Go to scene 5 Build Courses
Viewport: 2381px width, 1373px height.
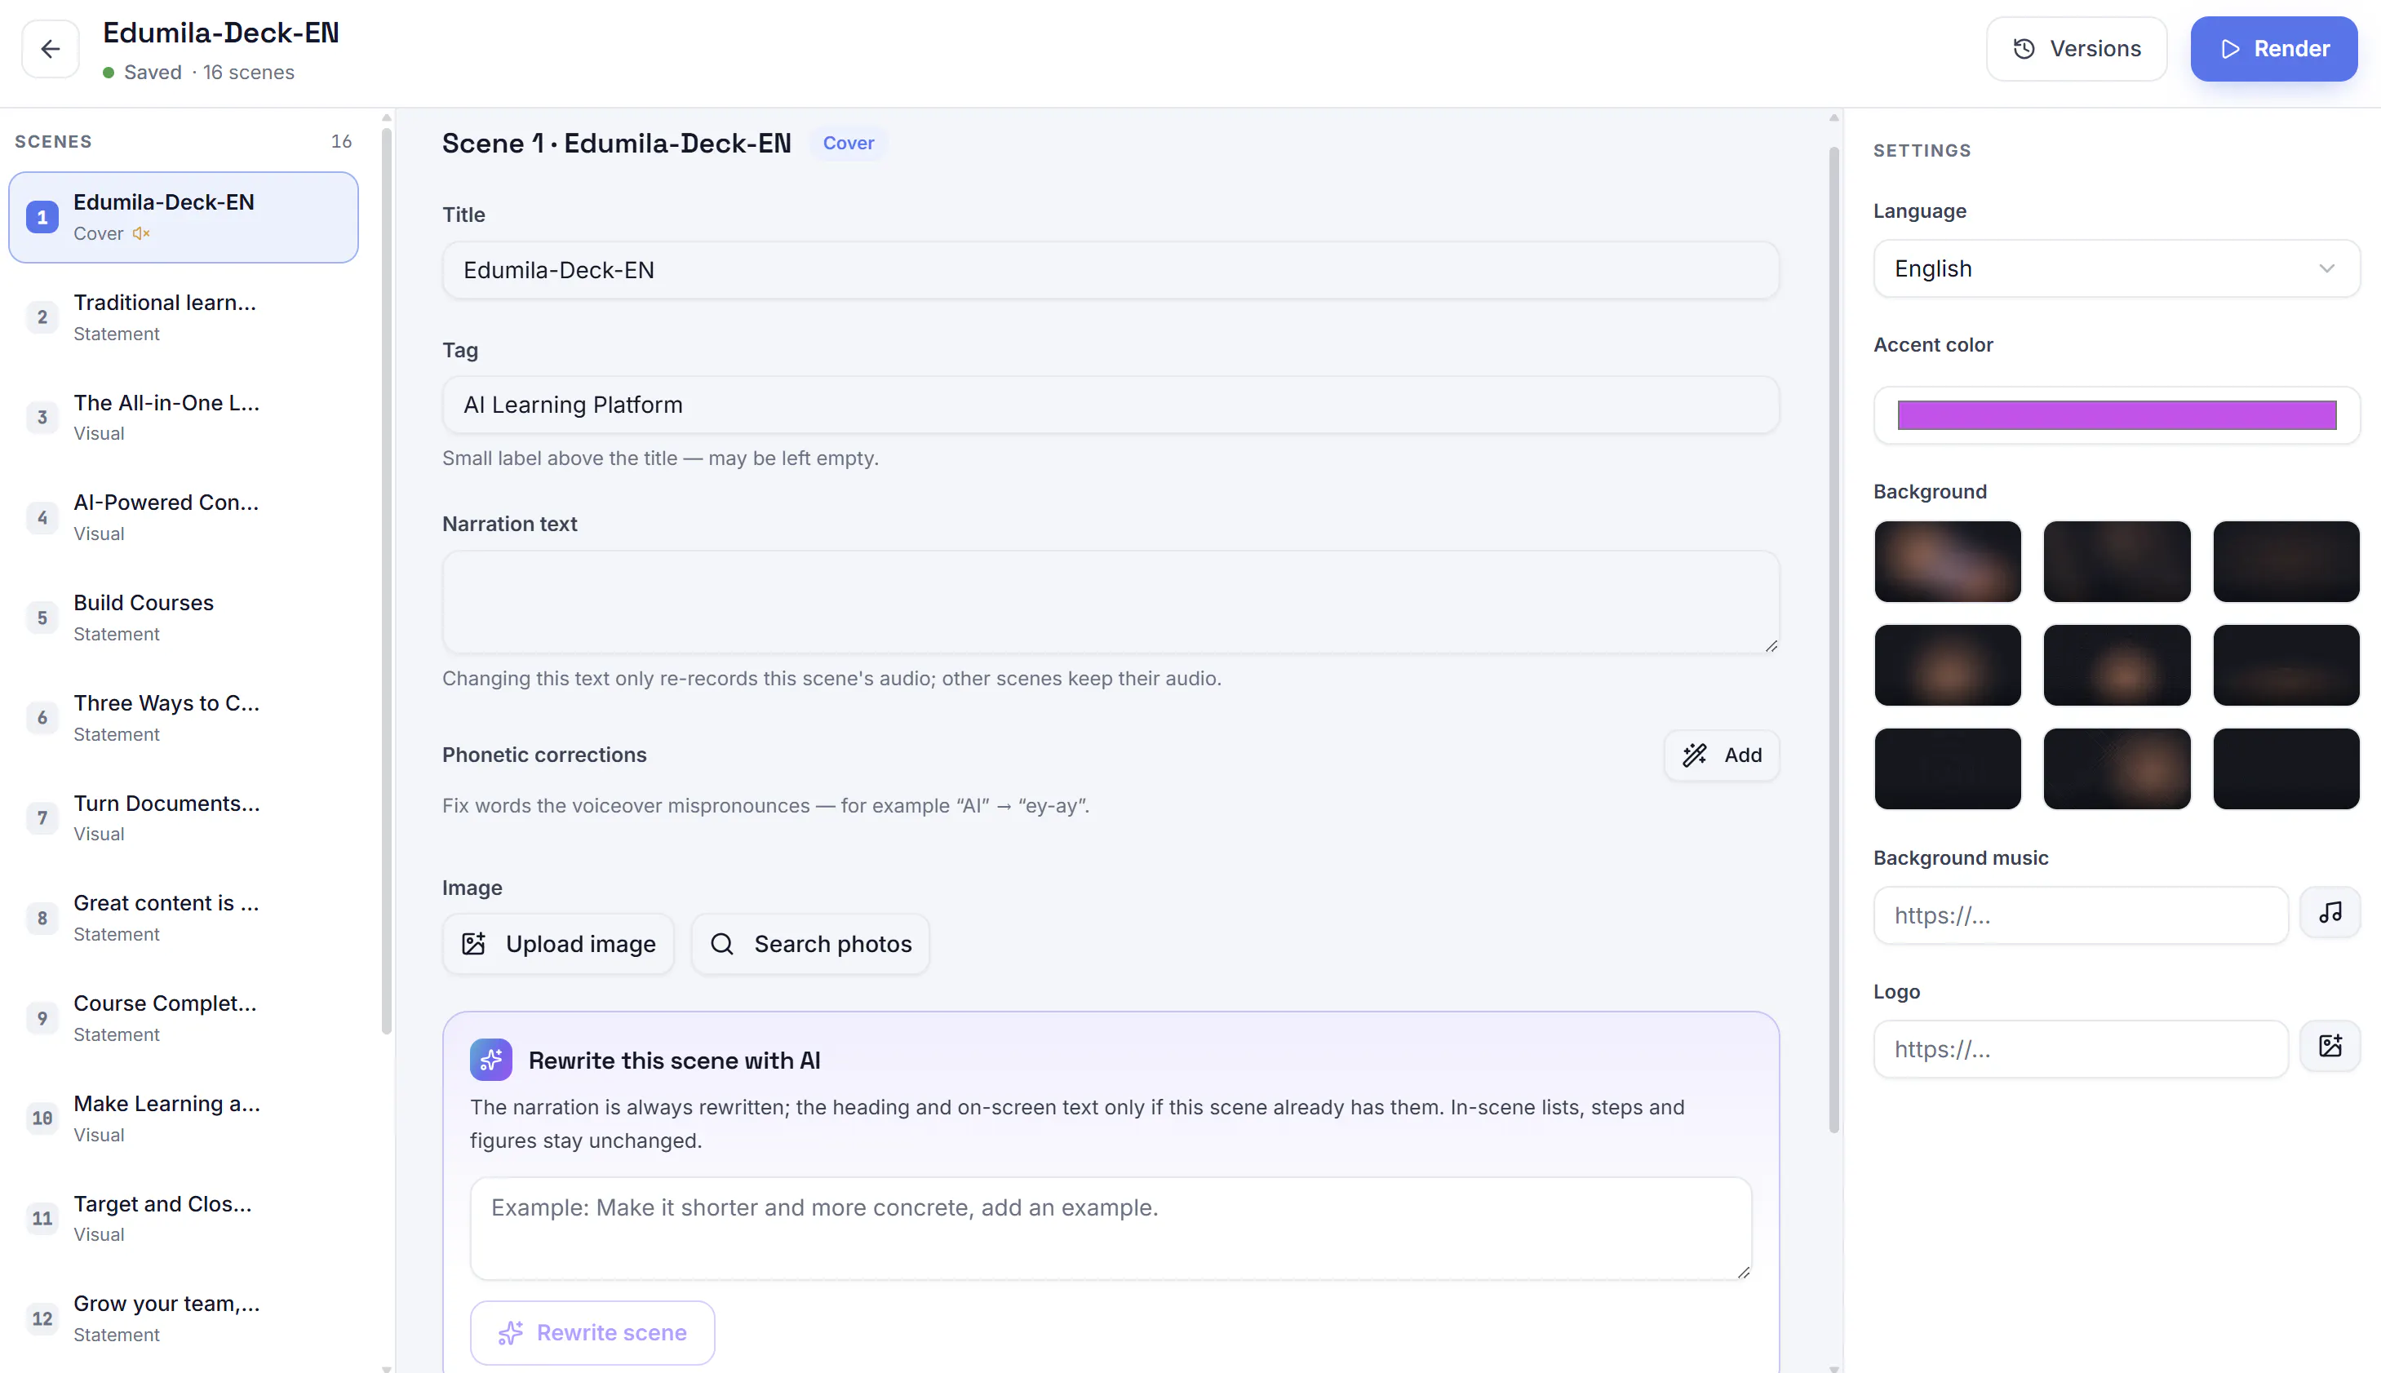184,618
